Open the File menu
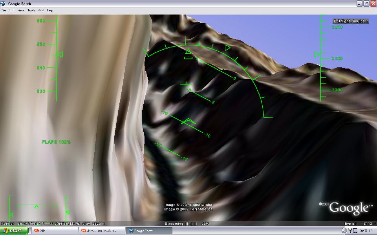The image size is (377, 235). (x=4, y=10)
